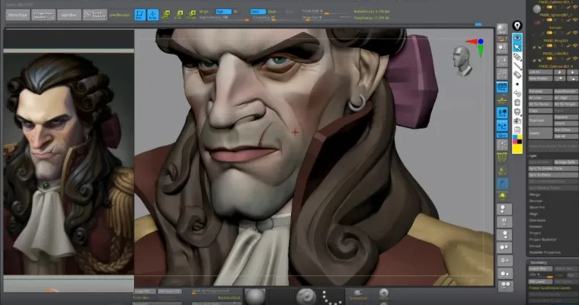Select the highlighter in the annotation toolbar
579x305 pixels.
(x=517, y=57)
